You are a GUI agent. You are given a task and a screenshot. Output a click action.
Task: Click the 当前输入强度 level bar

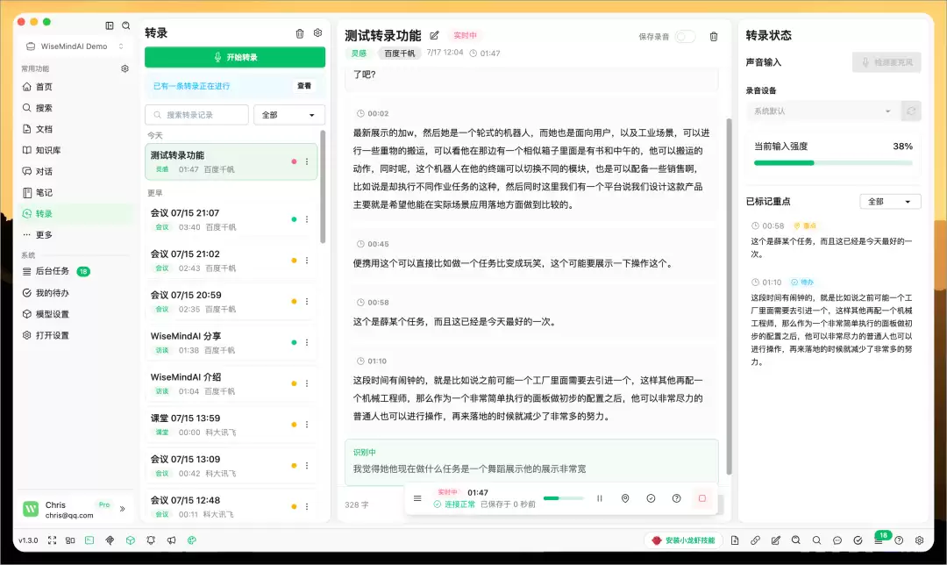coord(833,162)
